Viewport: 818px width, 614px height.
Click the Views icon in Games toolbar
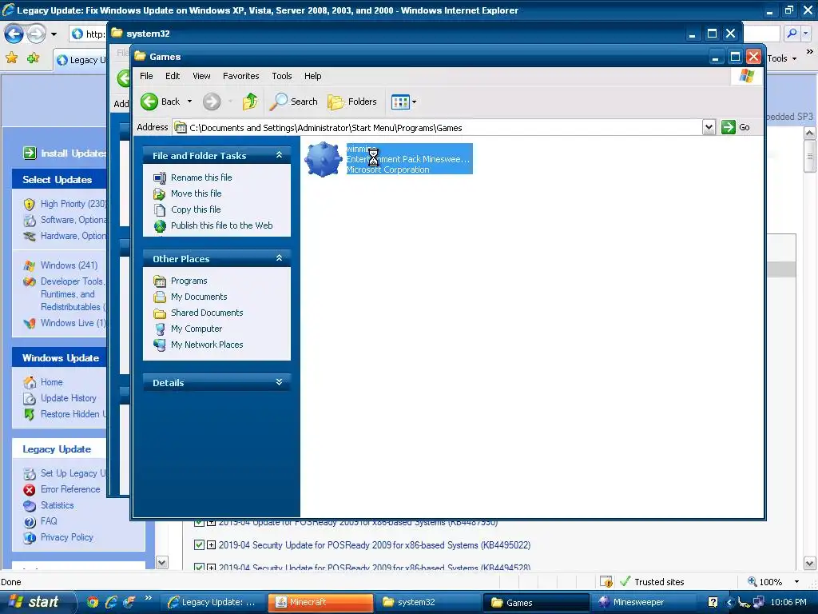point(400,102)
